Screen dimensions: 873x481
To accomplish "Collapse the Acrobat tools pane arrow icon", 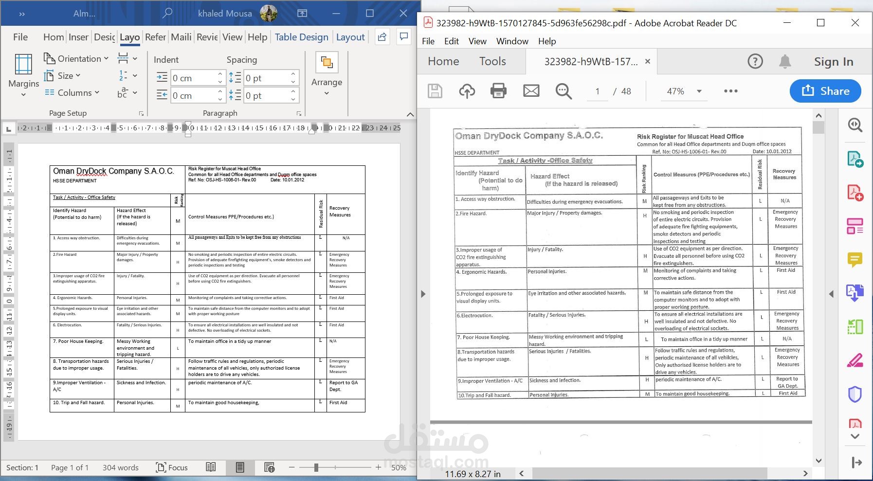I will coord(857,463).
